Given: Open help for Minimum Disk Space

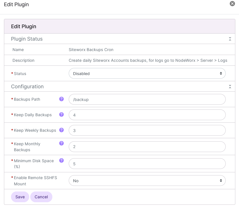Looking at the screenshot, I should 61,160.
